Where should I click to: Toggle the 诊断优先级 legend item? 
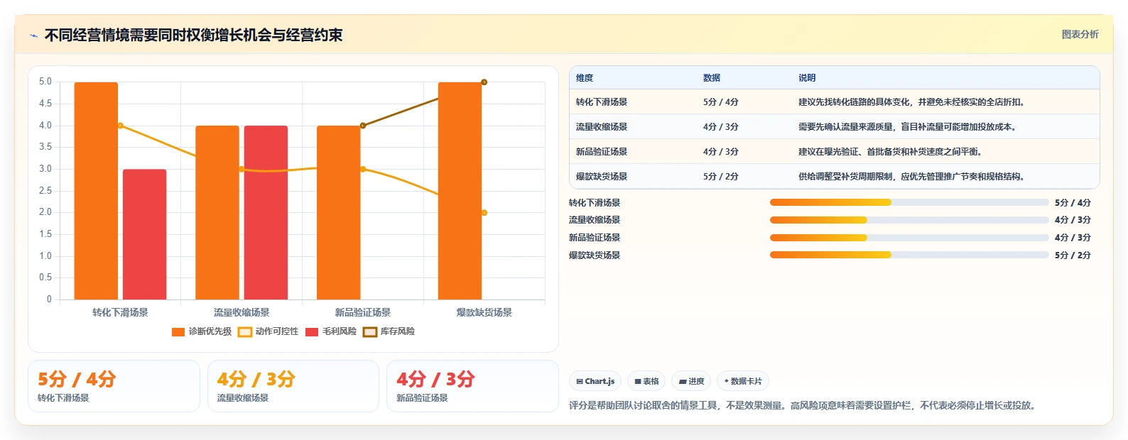tap(202, 331)
